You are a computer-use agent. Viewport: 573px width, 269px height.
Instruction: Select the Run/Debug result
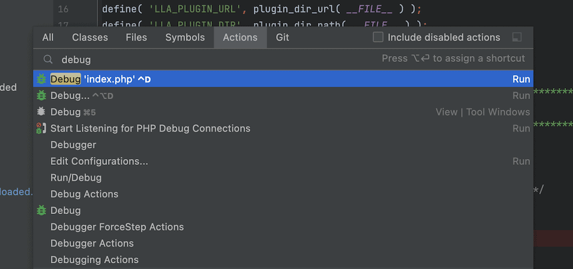[76, 178]
